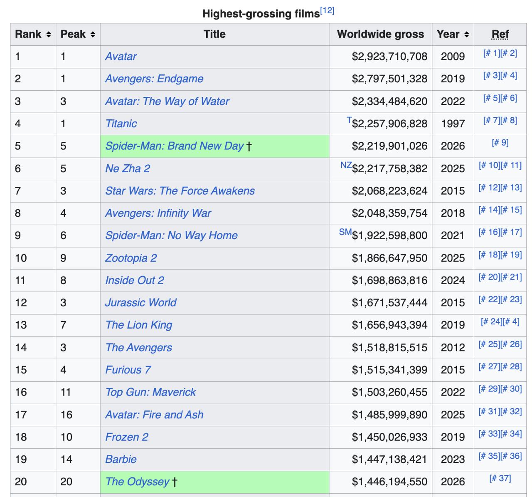Open the Ne Zha 2 link
The height and width of the screenshot is (497, 532).
click(x=128, y=168)
